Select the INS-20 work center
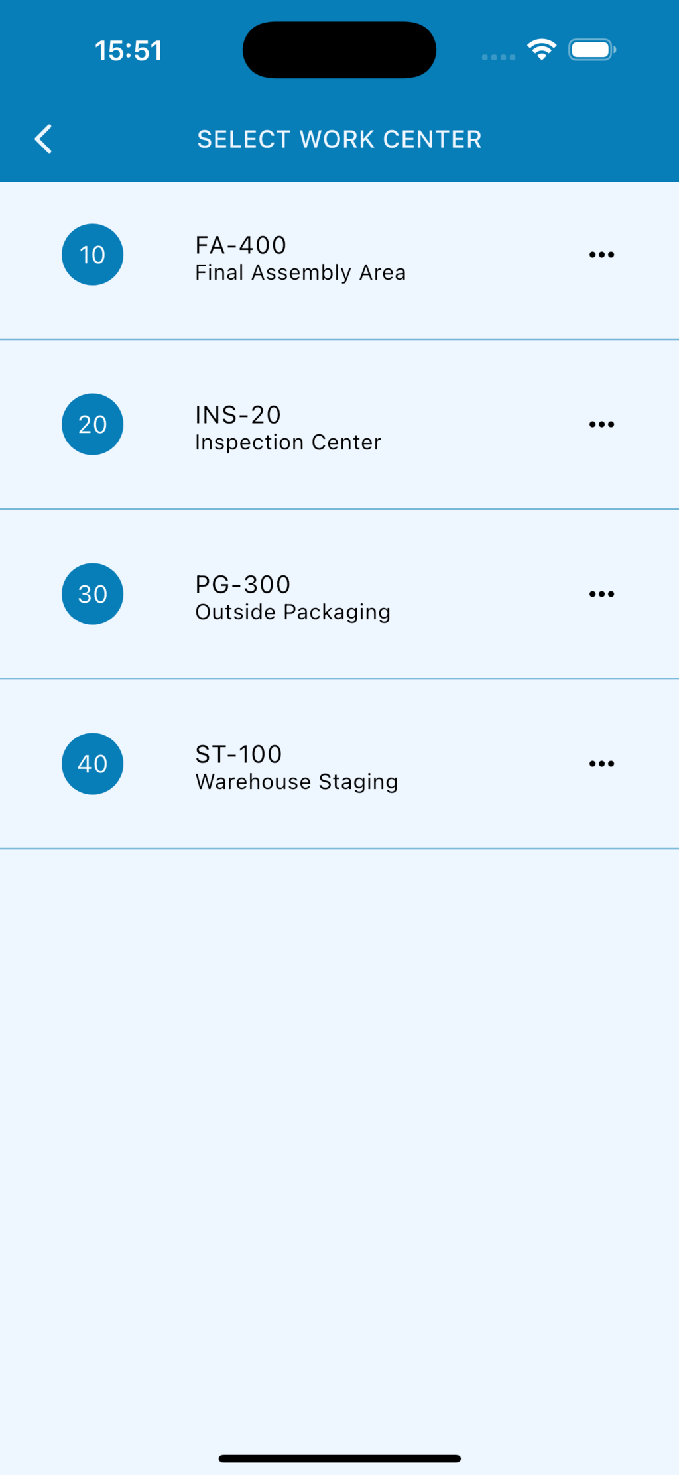The image size is (679, 1475). (238, 415)
